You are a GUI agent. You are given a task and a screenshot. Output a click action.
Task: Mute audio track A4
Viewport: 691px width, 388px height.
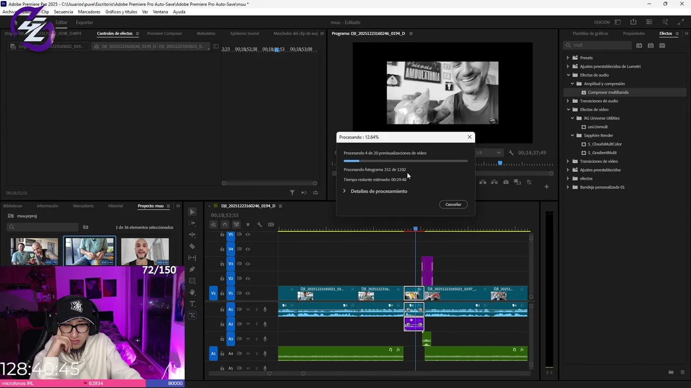point(248,354)
